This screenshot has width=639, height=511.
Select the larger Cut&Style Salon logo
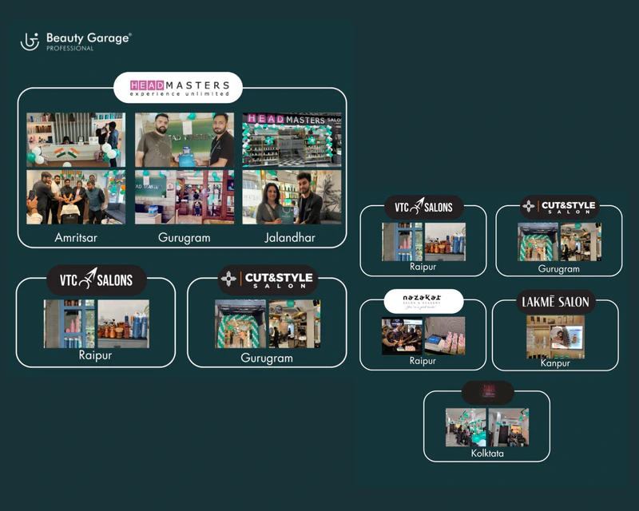point(268,280)
